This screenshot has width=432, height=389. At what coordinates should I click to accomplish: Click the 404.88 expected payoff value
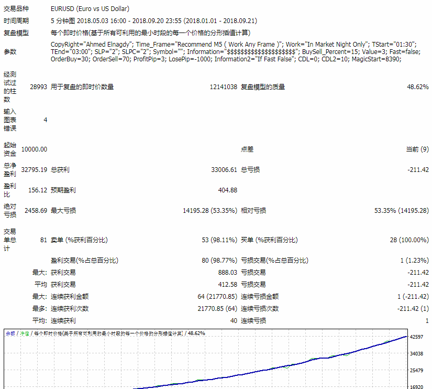pos(227,190)
